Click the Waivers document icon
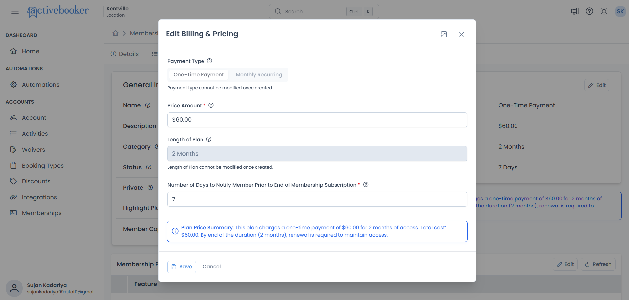 tap(13, 149)
